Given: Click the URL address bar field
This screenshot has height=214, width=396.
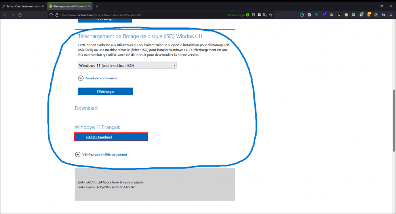Looking at the screenshot, I should 139,15.
